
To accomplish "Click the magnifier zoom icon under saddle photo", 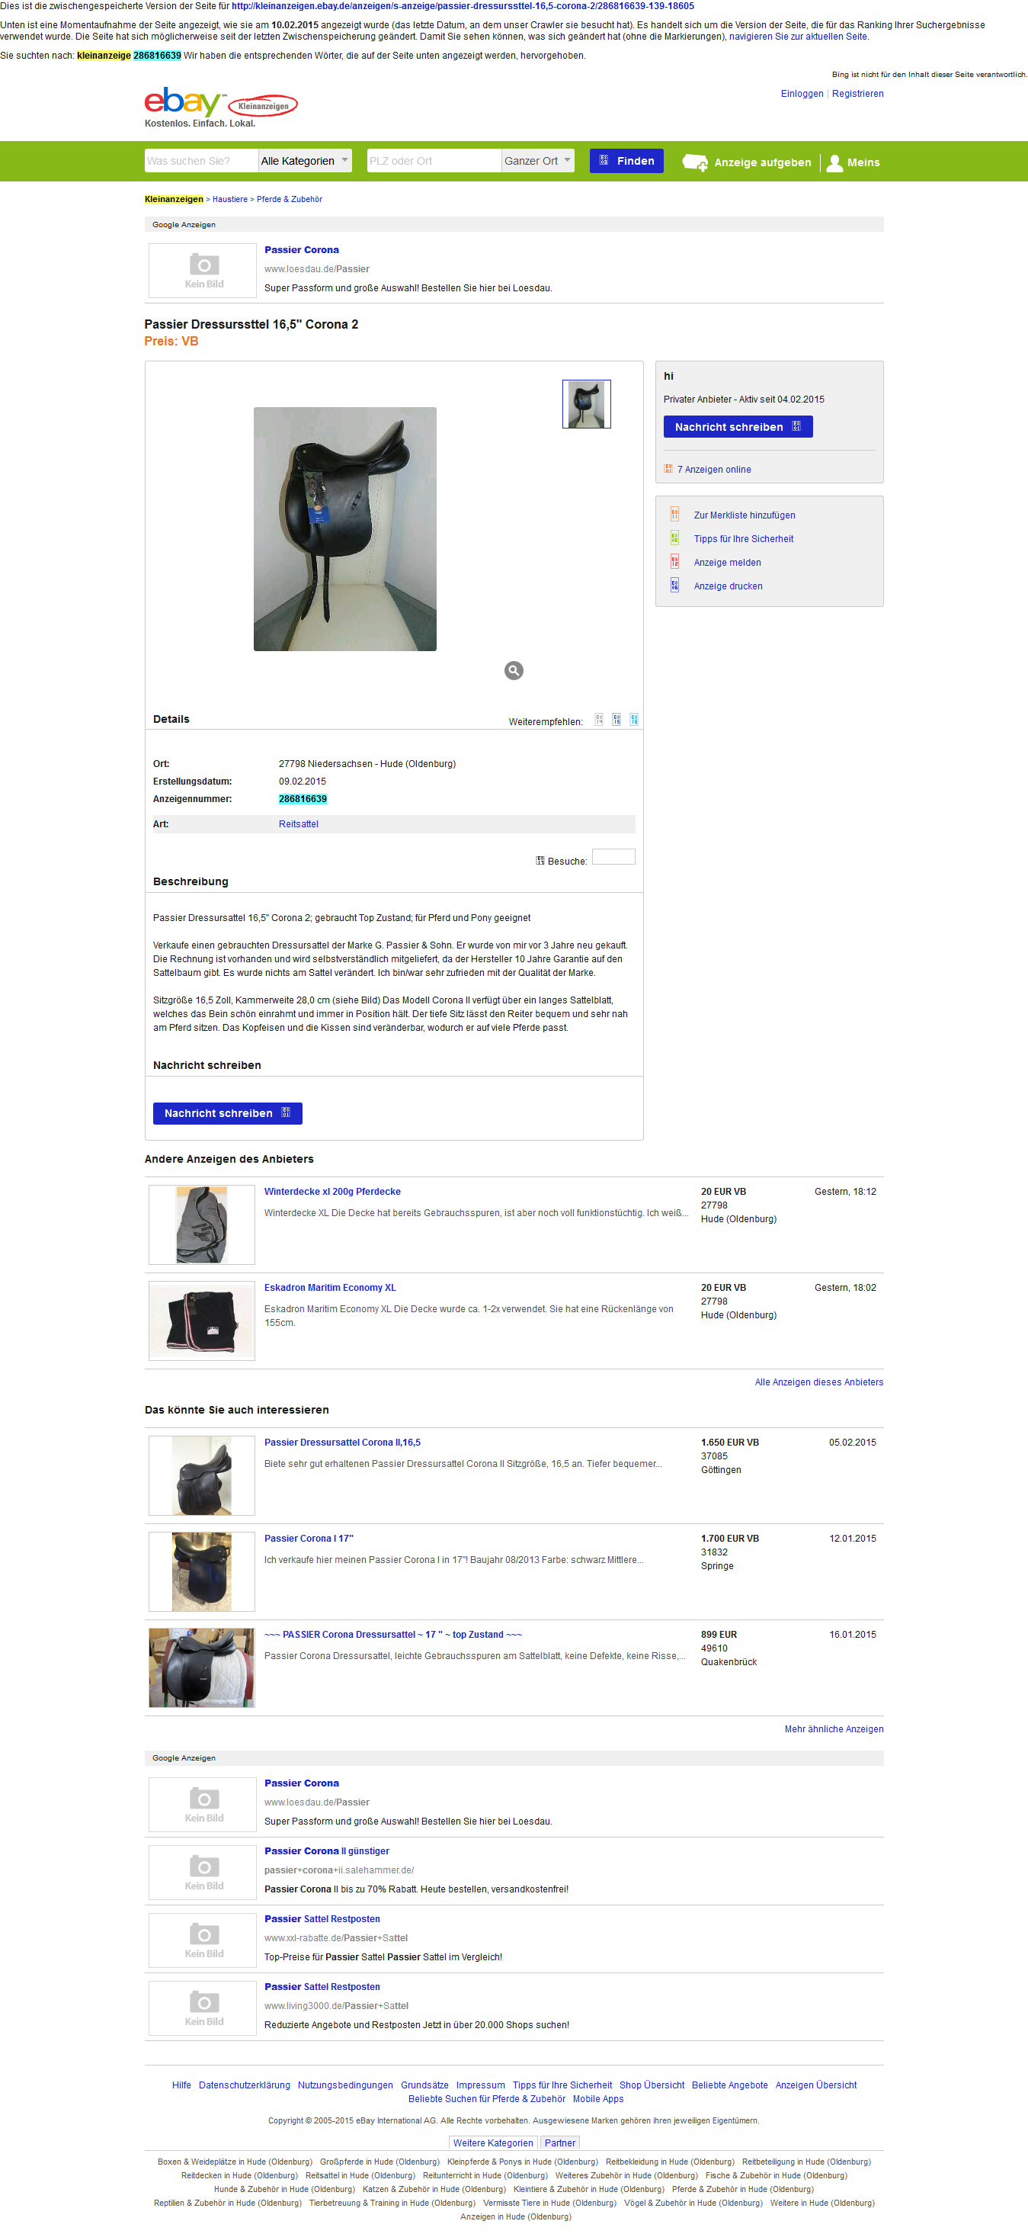I will tap(514, 670).
